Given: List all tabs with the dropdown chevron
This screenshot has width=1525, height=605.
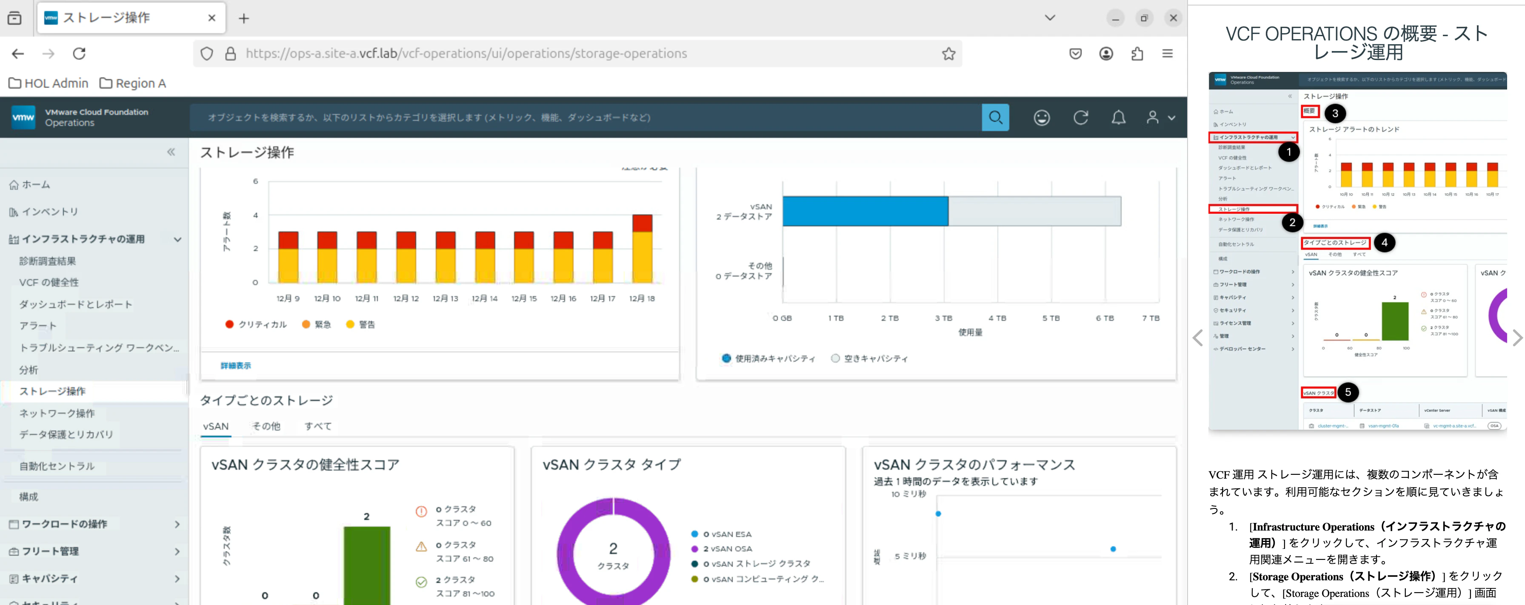Looking at the screenshot, I should (1050, 18).
